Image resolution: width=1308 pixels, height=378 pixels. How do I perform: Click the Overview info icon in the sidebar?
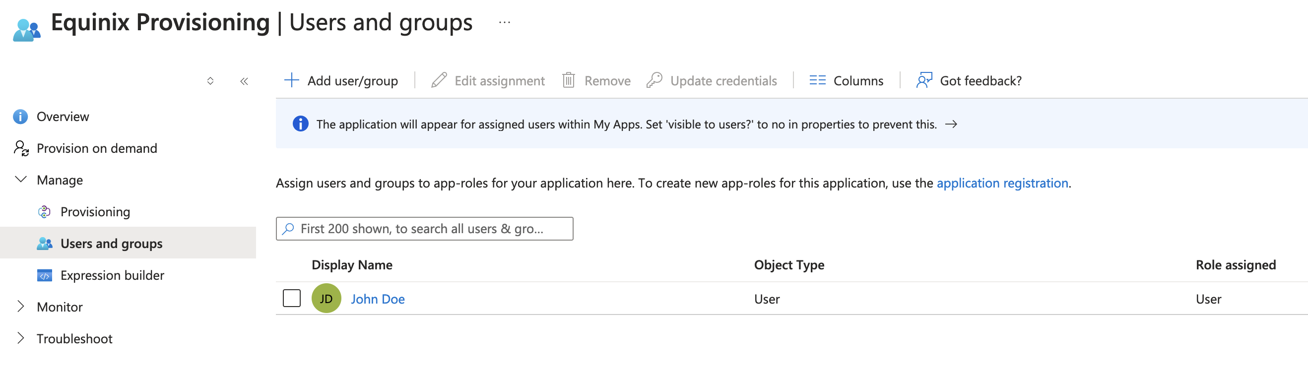point(20,117)
